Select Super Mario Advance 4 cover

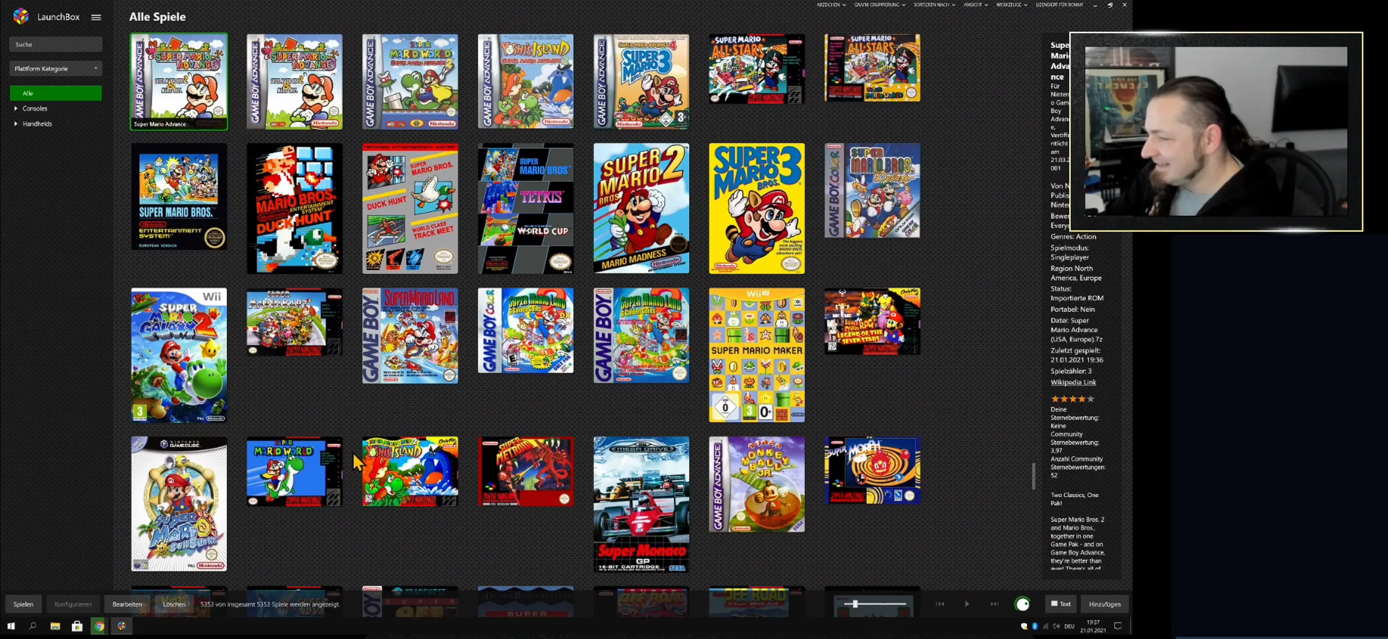641,81
